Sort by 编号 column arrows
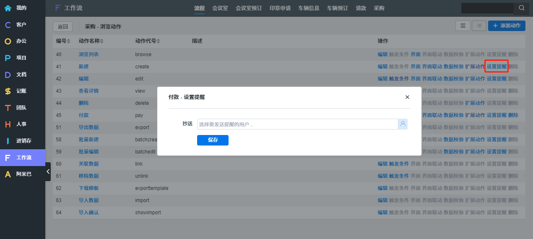533x239 pixels. [x=69, y=41]
